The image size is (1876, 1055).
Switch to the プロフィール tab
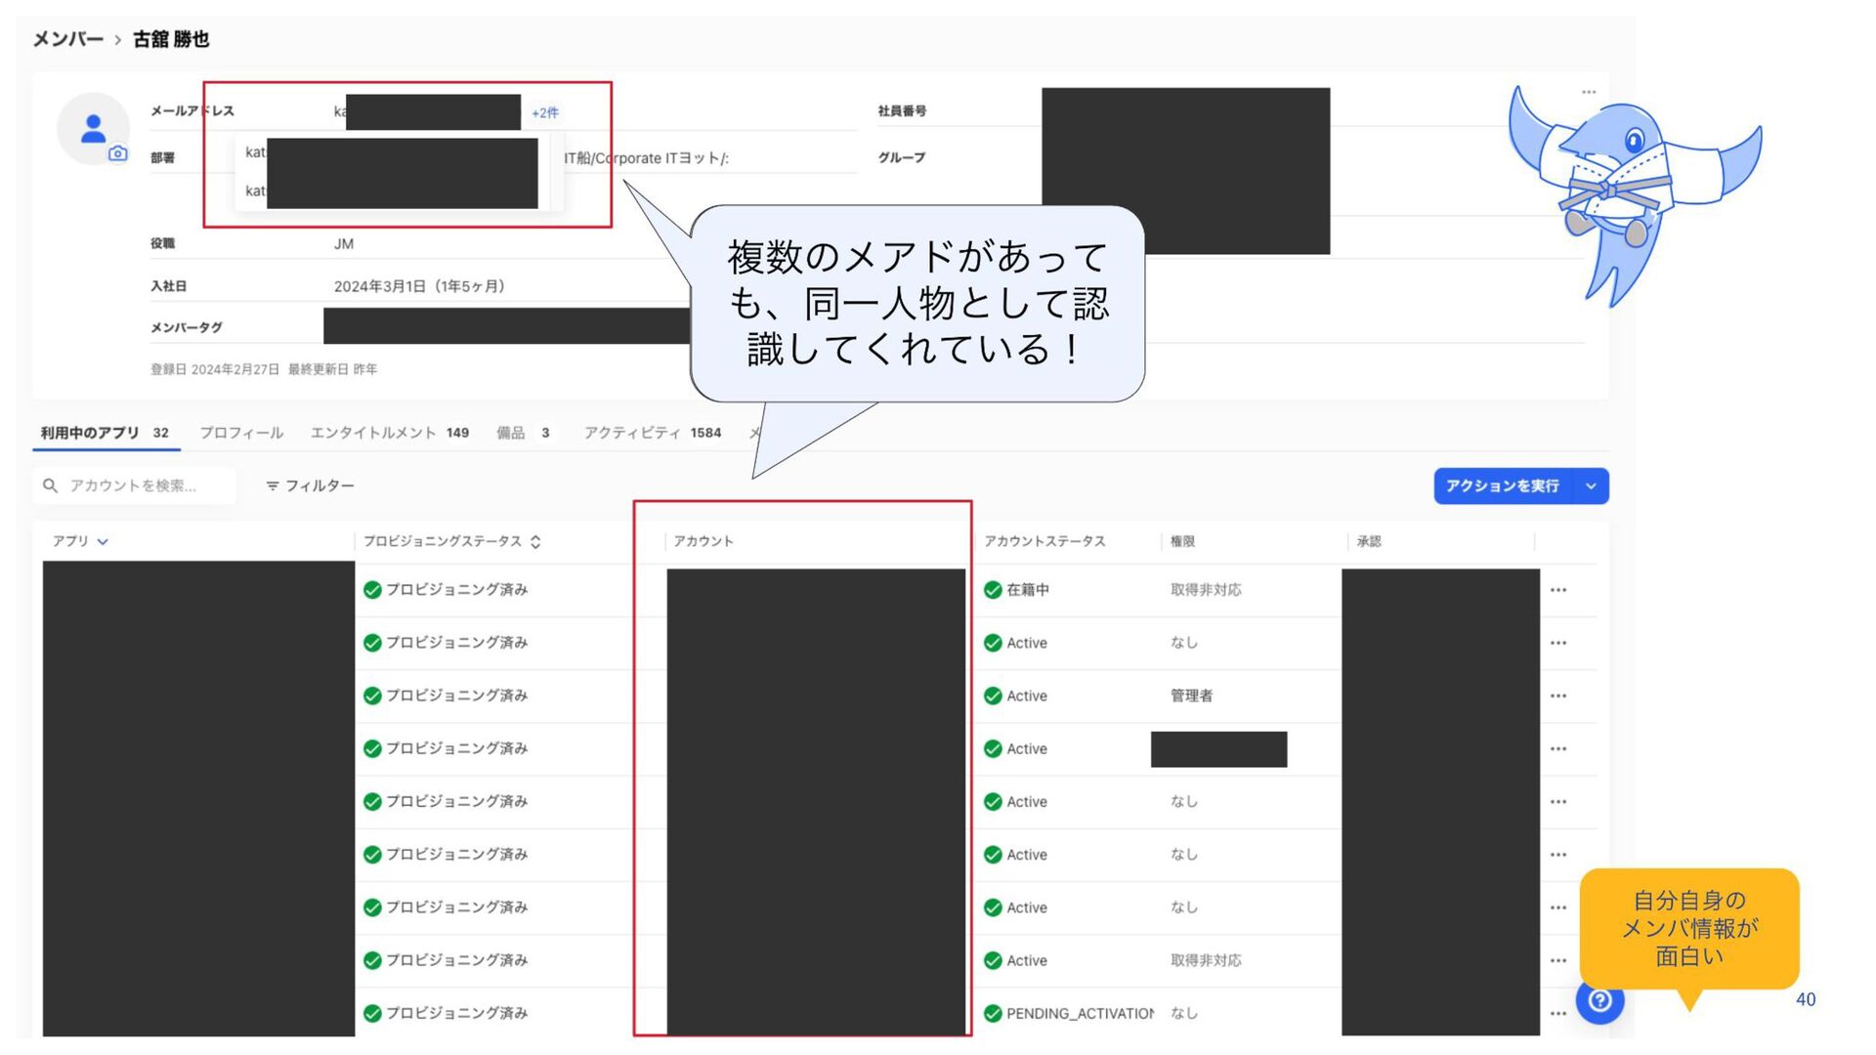[241, 433]
